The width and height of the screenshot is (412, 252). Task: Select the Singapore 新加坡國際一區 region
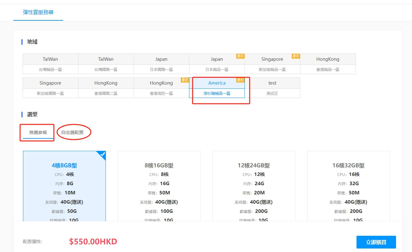point(50,88)
